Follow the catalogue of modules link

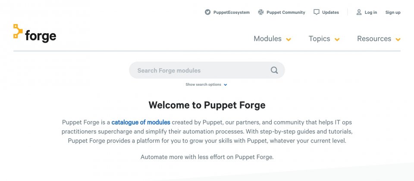tap(141, 122)
